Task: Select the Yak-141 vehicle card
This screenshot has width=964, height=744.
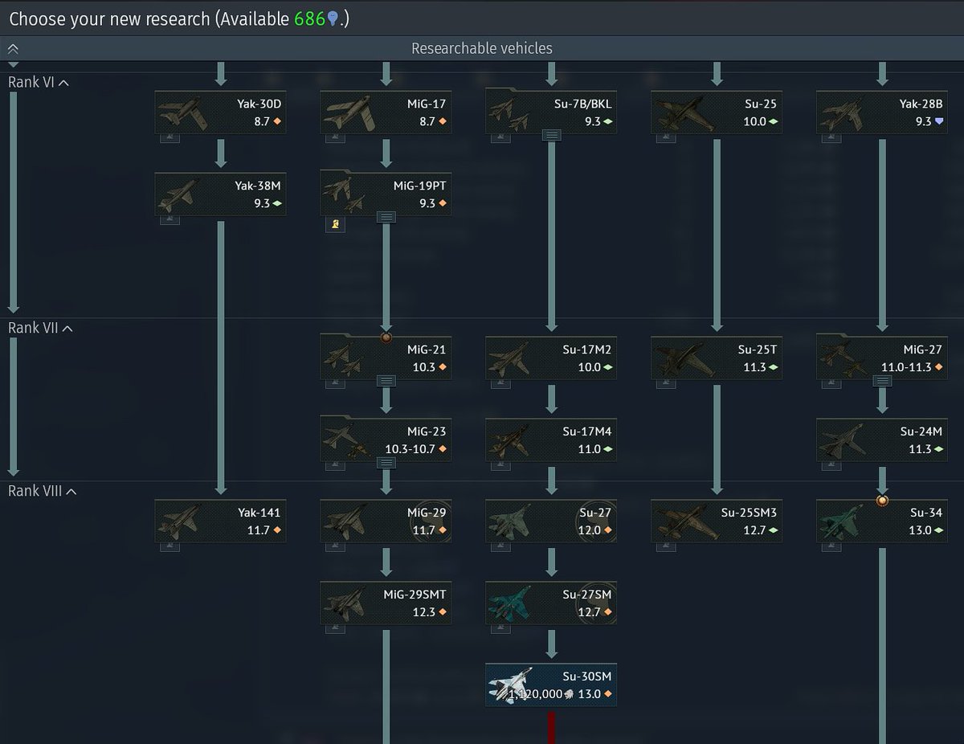Action: pos(220,521)
